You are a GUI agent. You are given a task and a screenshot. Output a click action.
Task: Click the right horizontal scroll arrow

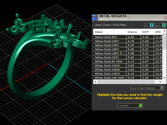point(160,82)
